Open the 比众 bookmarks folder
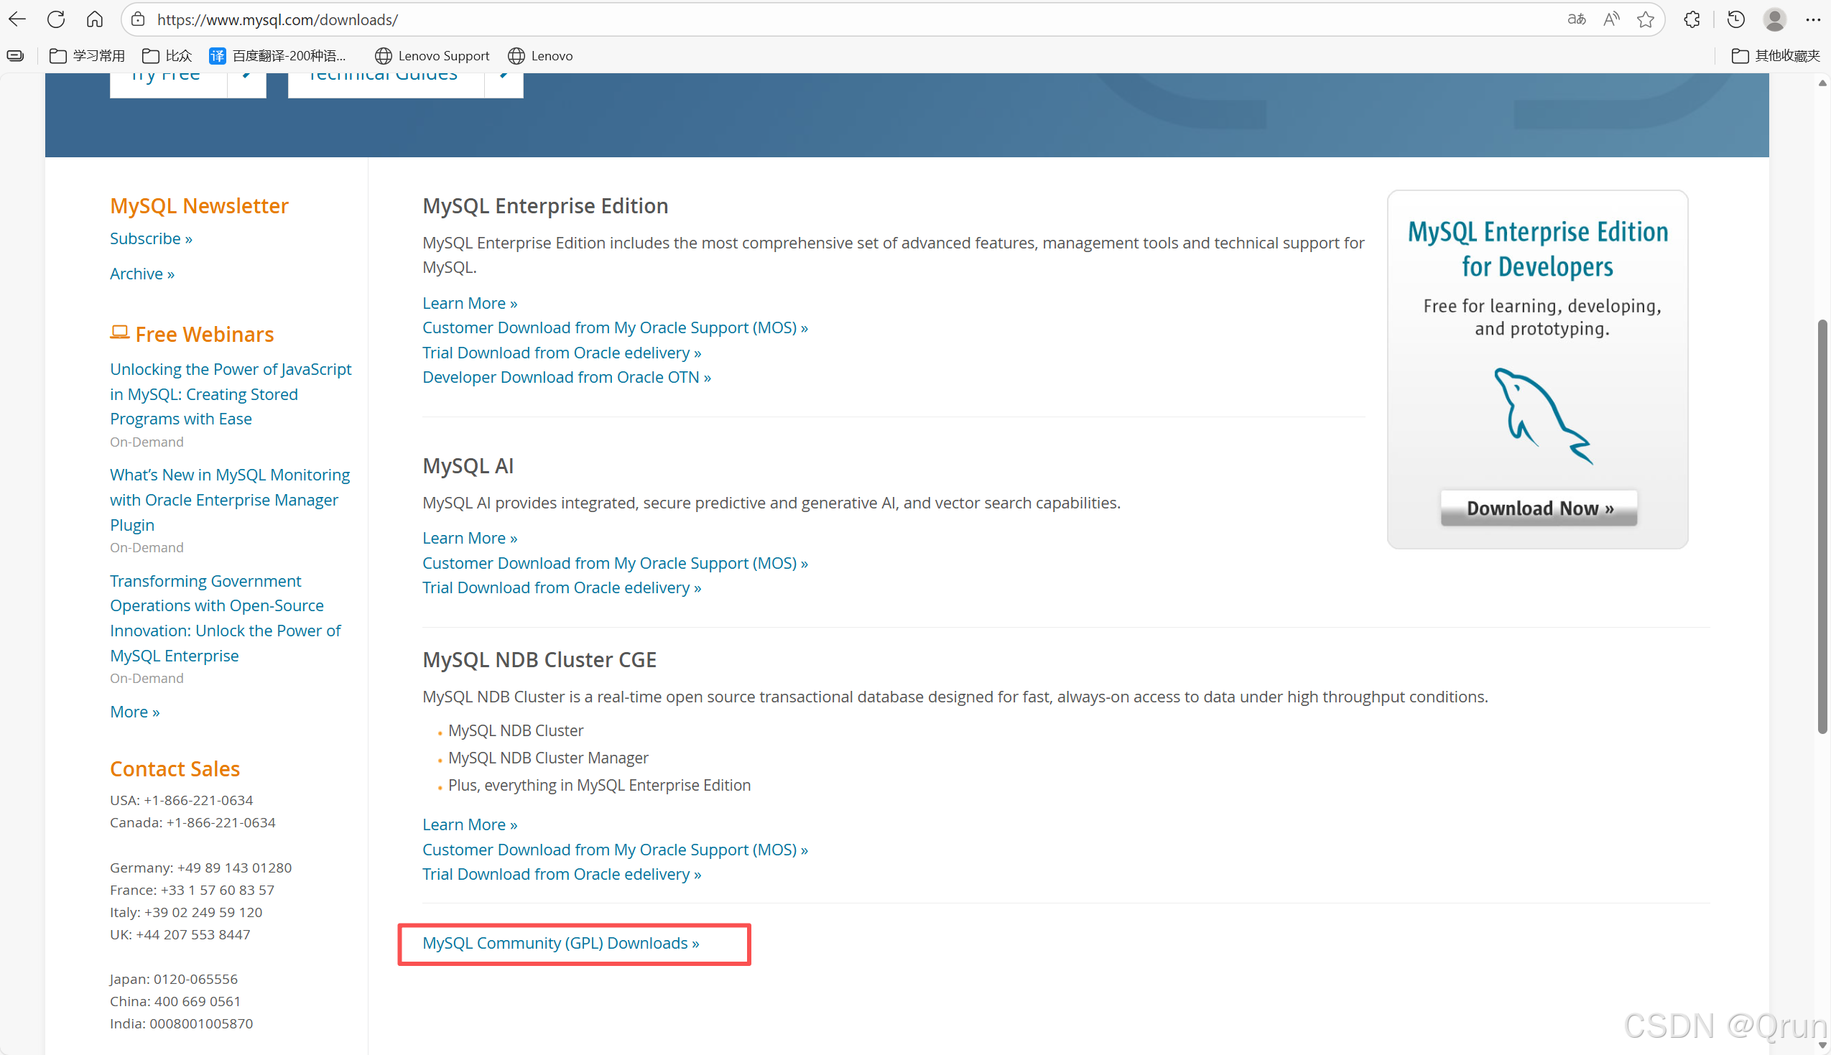 coord(167,56)
